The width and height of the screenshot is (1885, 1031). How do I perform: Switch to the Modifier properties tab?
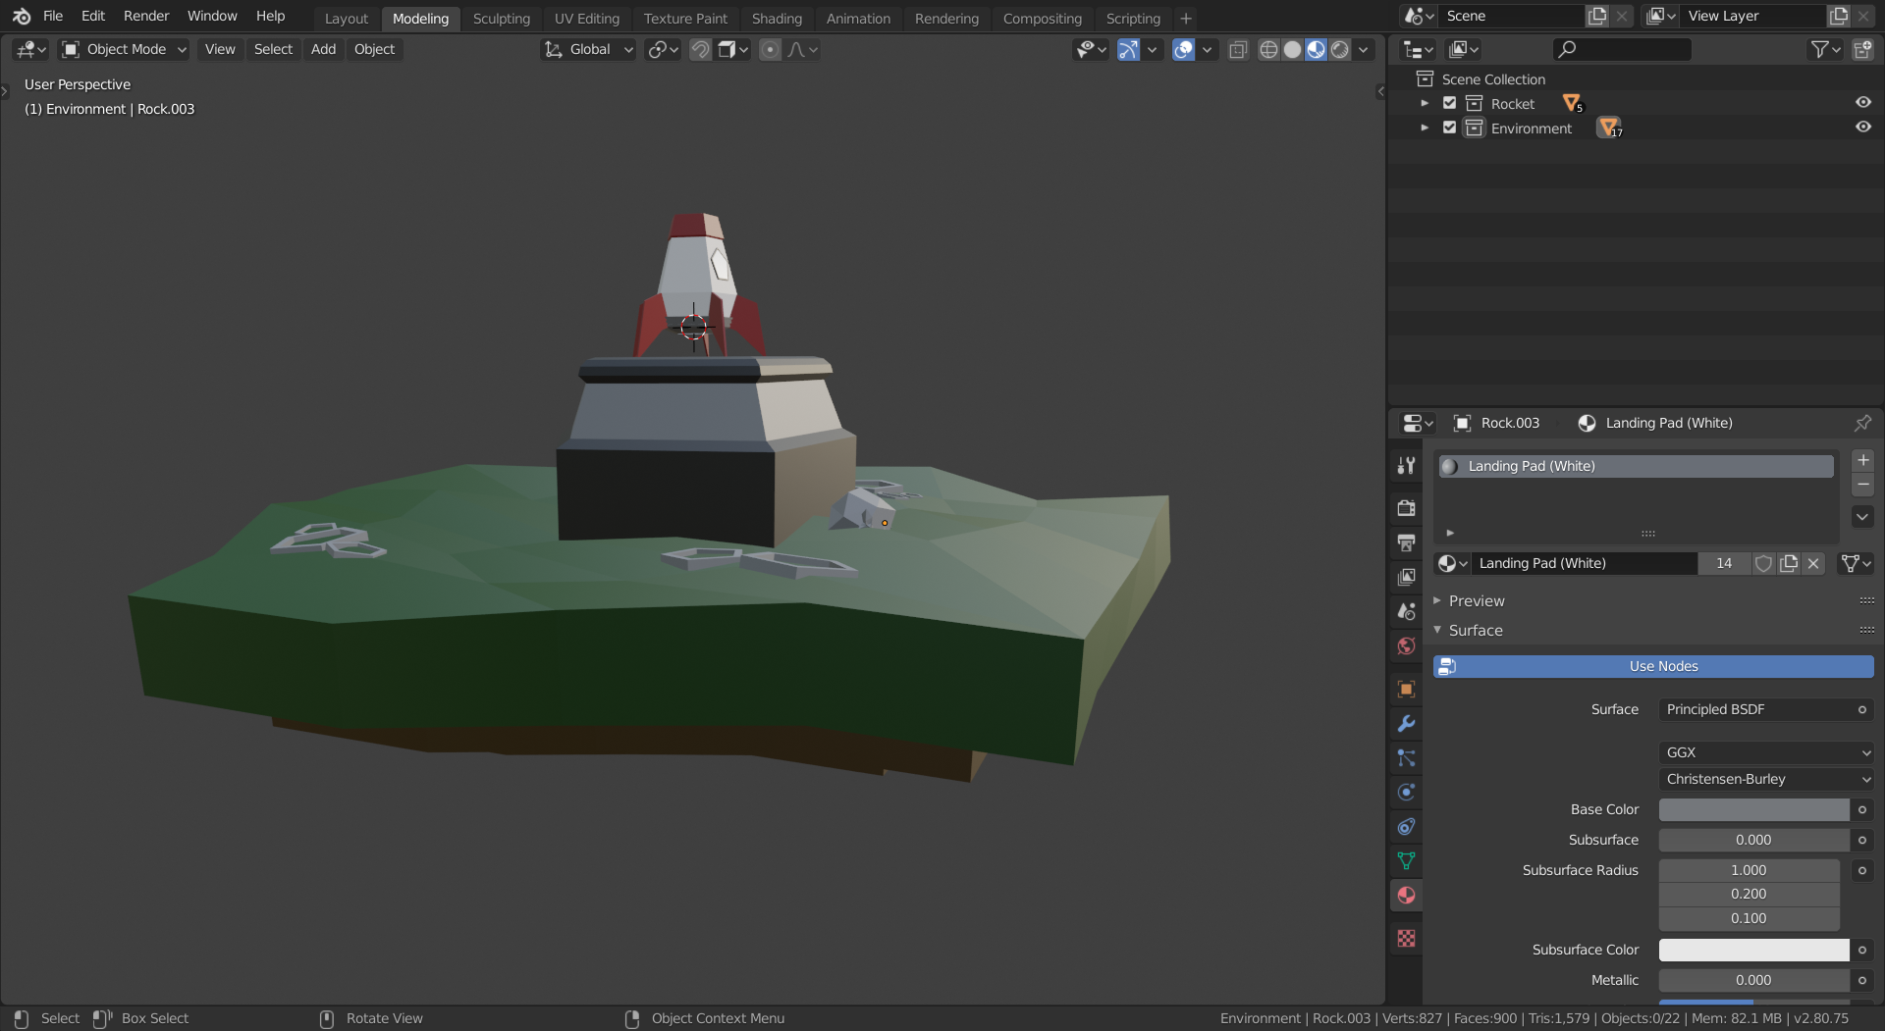tap(1405, 723)
